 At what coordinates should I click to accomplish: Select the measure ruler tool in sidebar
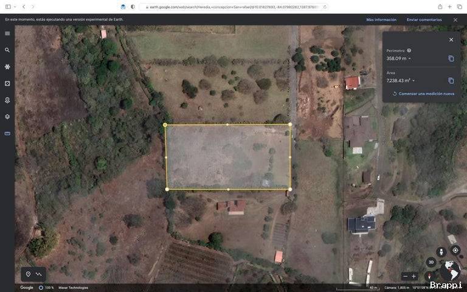click(7, 133)
